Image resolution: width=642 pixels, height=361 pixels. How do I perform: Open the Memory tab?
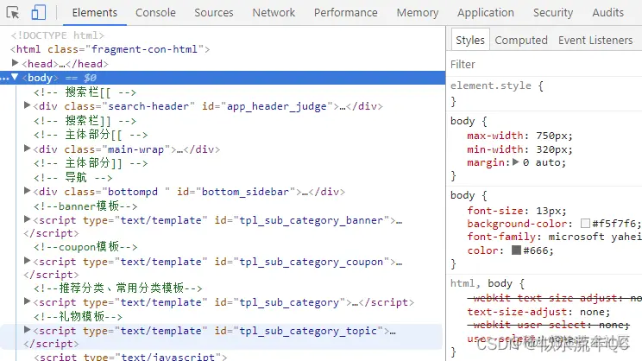coord(418,13)
